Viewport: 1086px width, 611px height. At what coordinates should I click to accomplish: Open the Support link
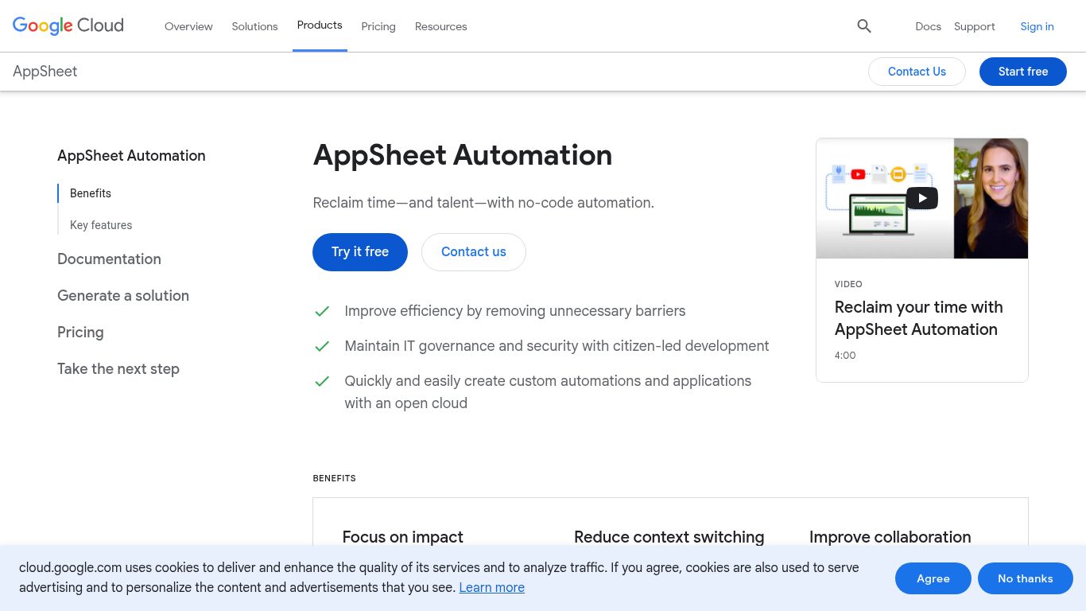974,26
